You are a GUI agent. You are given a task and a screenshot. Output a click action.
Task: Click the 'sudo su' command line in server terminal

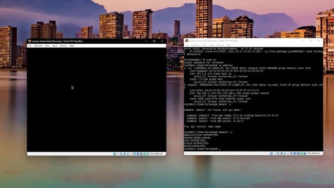(200, 60)
